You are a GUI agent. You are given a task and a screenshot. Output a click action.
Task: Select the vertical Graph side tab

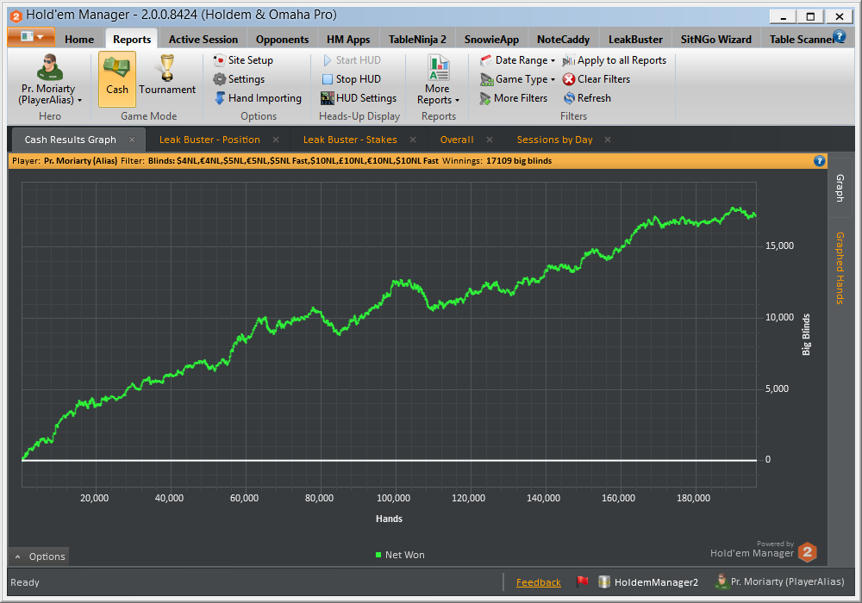(x=840, y=187)
